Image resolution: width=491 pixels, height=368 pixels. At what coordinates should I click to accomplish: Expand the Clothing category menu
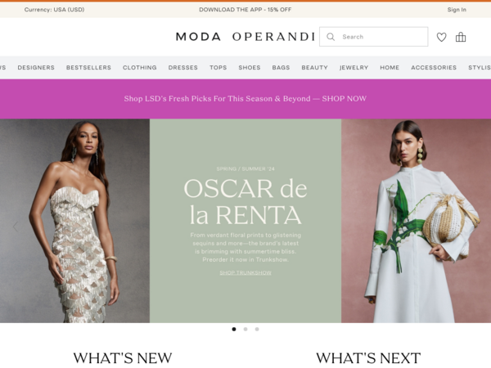tap(140, 68)
